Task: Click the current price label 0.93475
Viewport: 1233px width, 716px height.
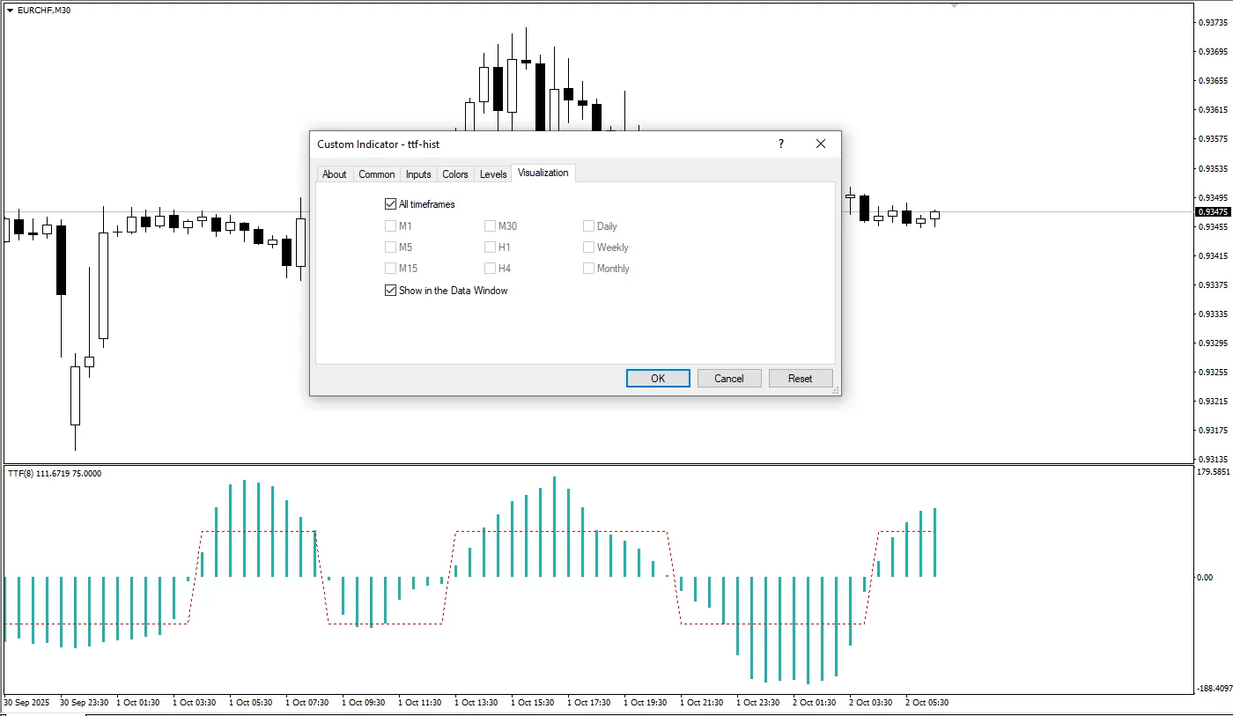Action: (1213, 212)
